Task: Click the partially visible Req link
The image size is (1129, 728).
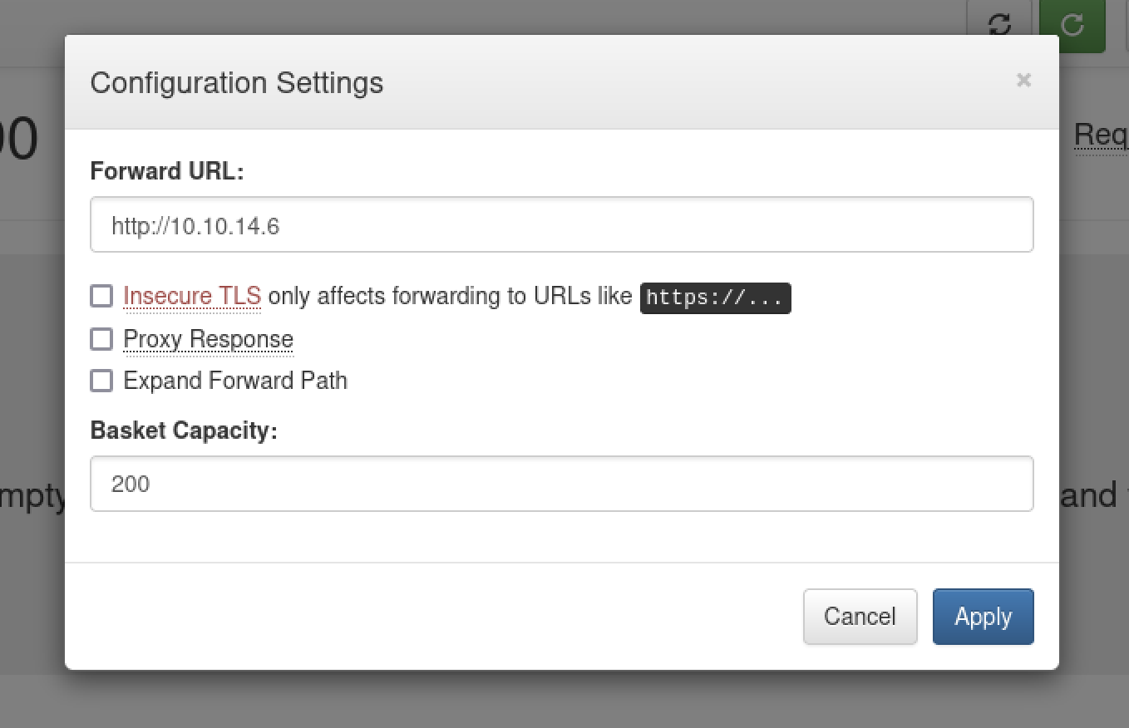Action: tap(1102, 135)
